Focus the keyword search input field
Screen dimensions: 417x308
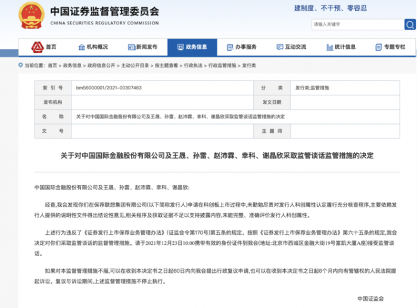[357, 24]
